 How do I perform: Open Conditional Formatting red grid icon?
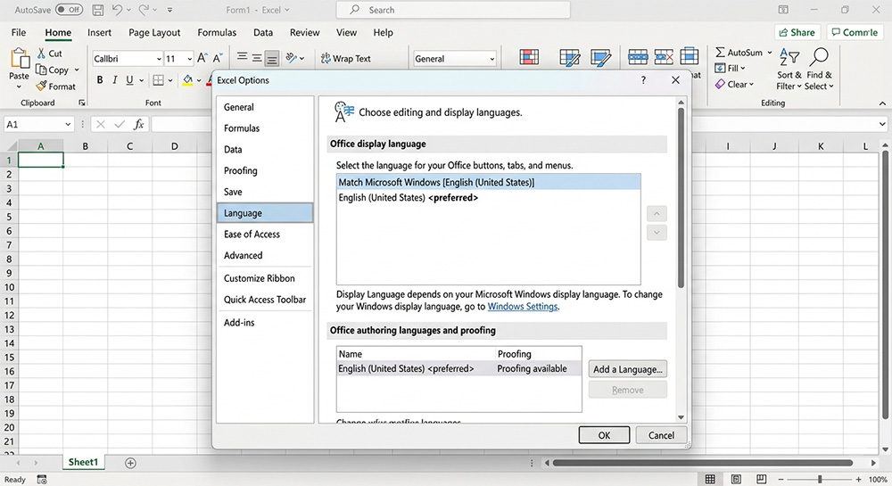pyautogui.click(x=529, y=57)
